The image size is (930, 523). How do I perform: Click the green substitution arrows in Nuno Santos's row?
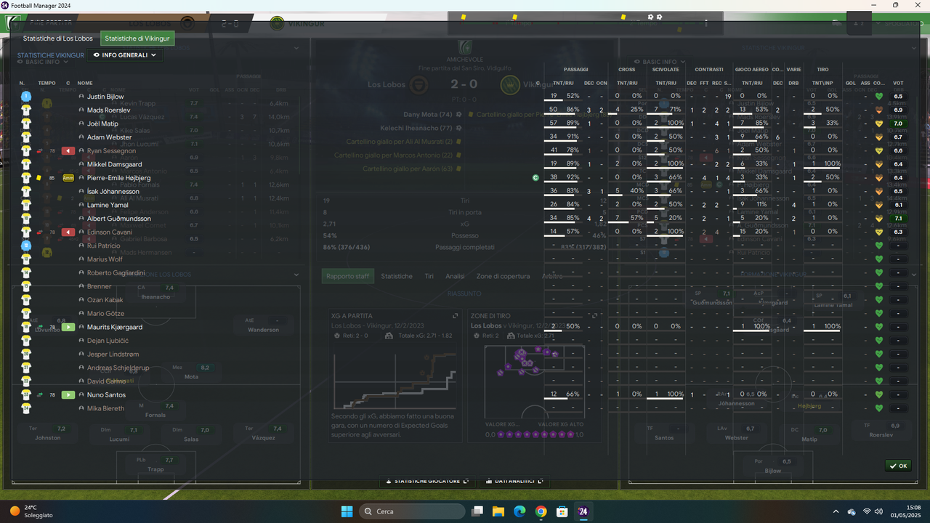tap(39, 395)
